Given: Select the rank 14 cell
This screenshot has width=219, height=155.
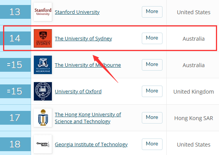Looking at the screenshot, I should [x=15, y=38].
